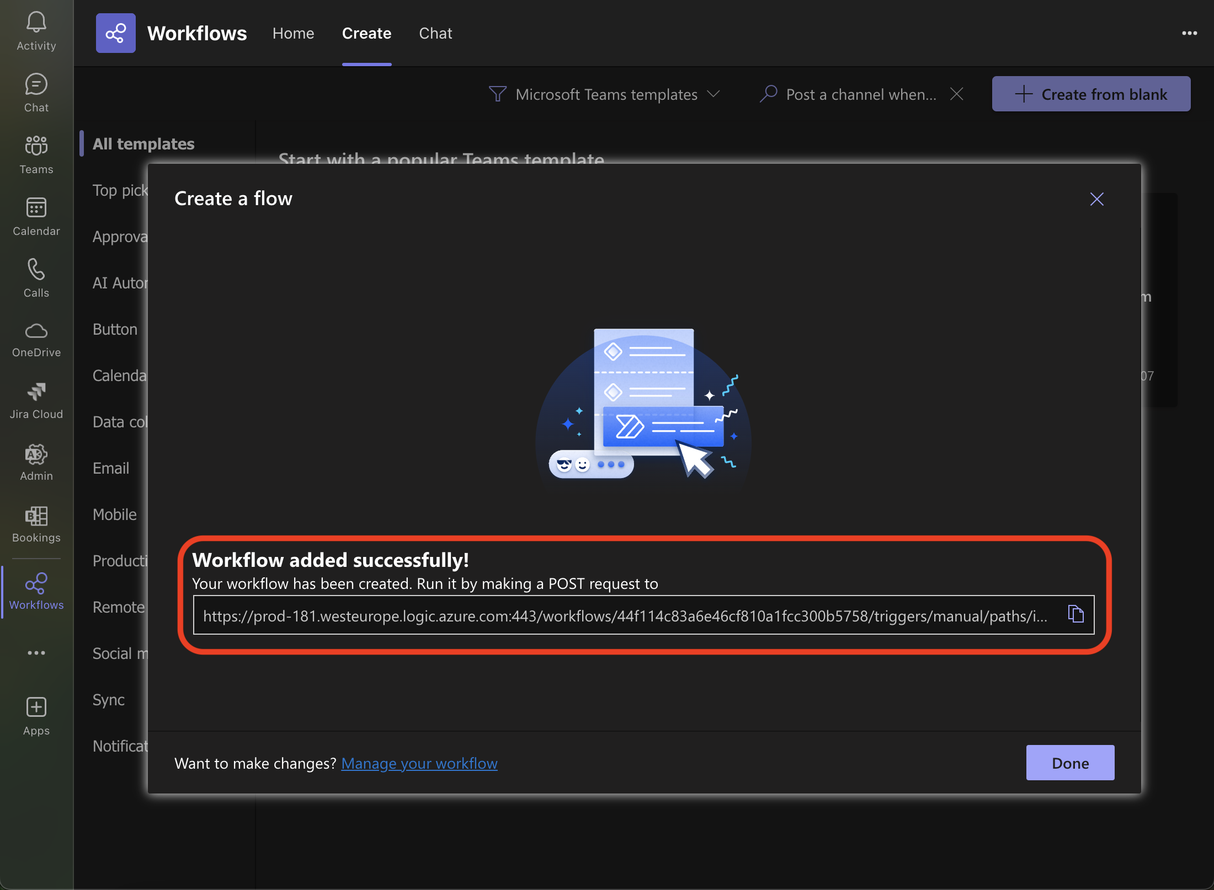Click the Apps plus icon

(36, 715)
